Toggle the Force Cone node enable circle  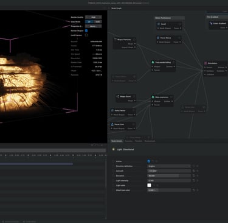134,124
